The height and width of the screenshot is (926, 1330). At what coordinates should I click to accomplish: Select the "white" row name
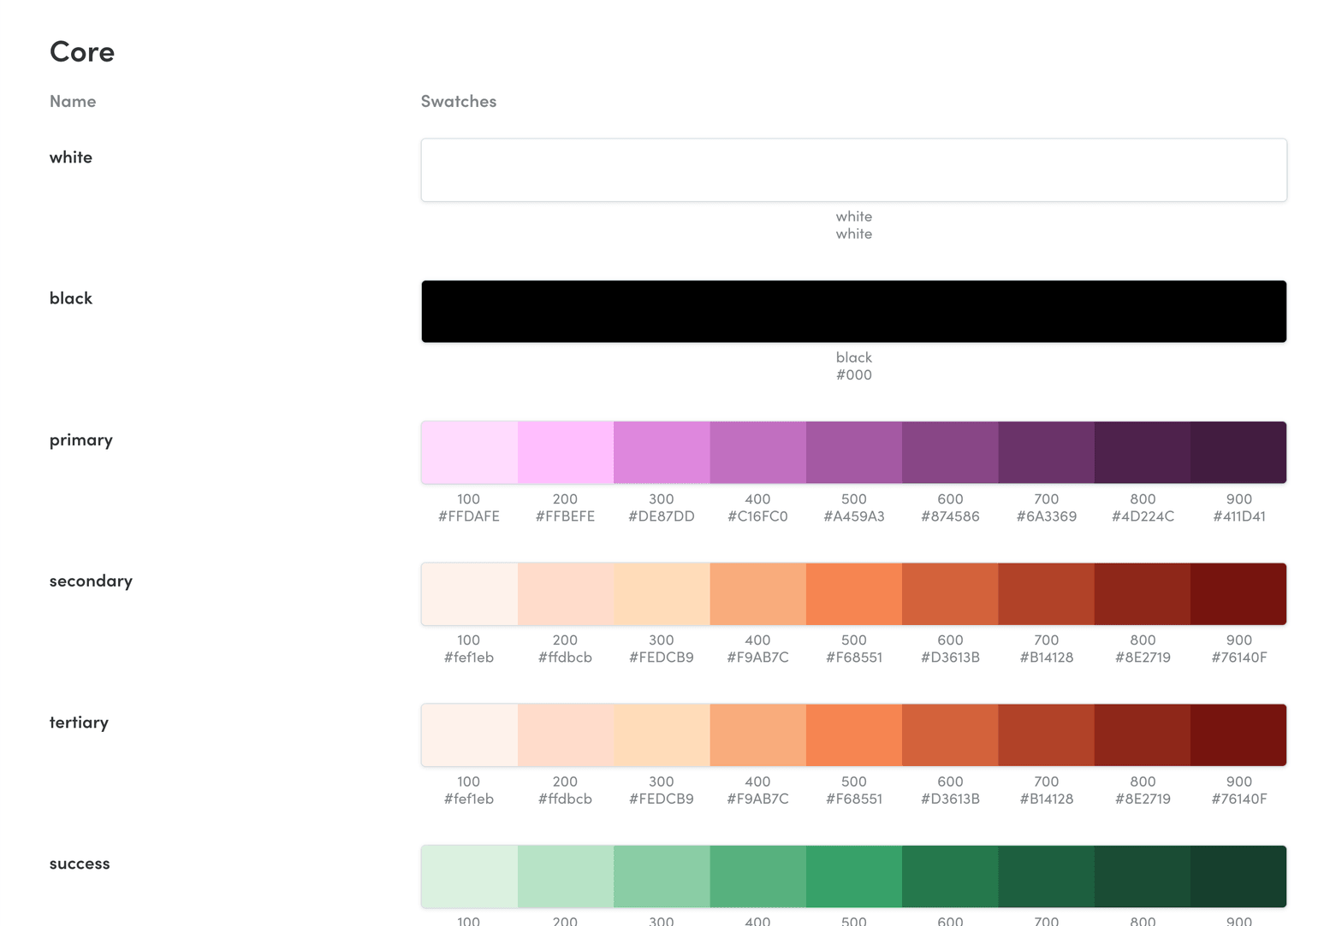pos(71,157)
